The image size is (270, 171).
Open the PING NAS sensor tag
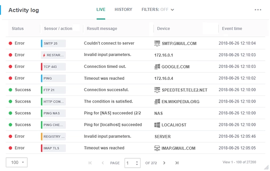[x=54, y=113]
